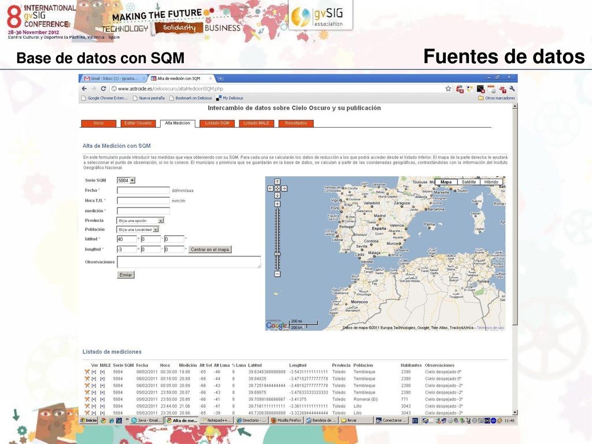Click the Centrar en el mapa button

click(209, 250)
